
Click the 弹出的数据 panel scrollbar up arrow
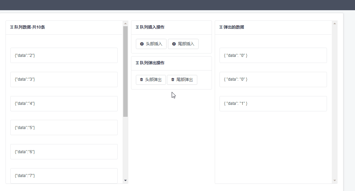click(335, 23)
